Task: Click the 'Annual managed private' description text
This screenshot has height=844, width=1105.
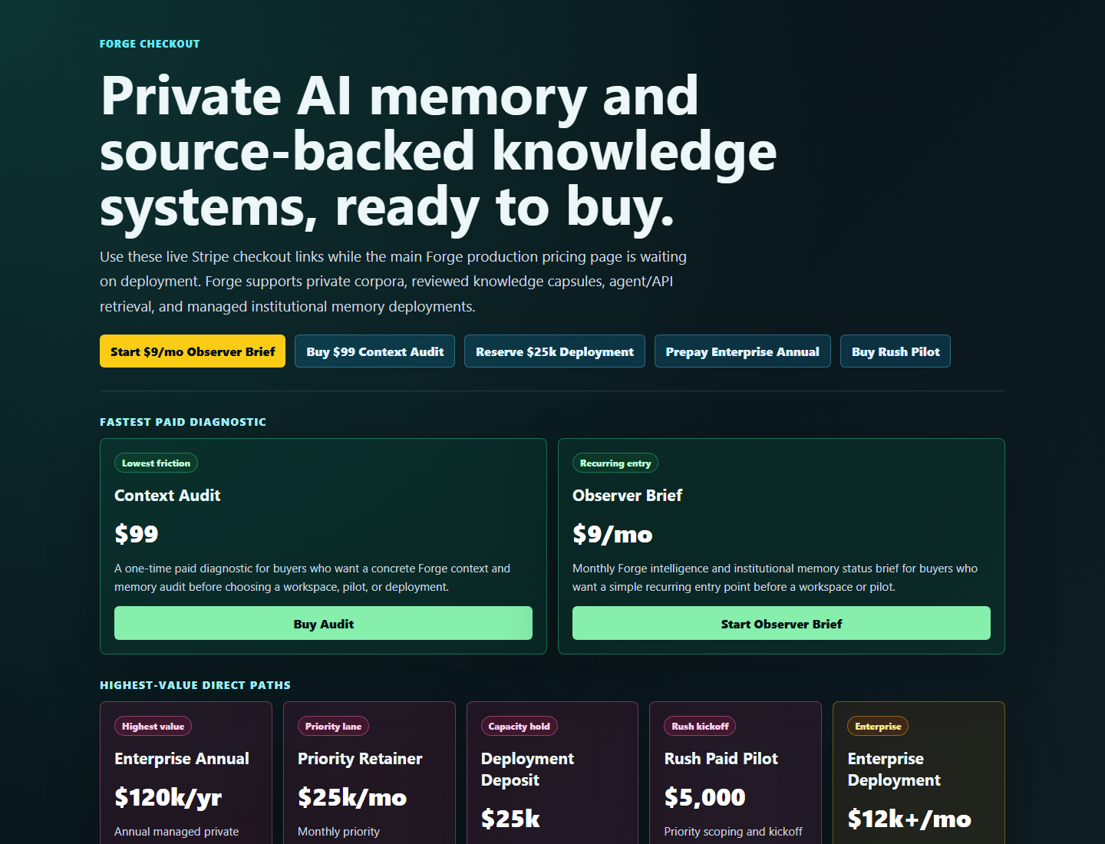Action: click(176, 832)
